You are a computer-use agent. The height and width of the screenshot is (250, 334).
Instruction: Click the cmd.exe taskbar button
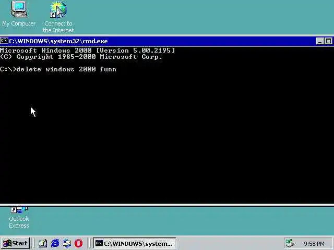point(135,243)
